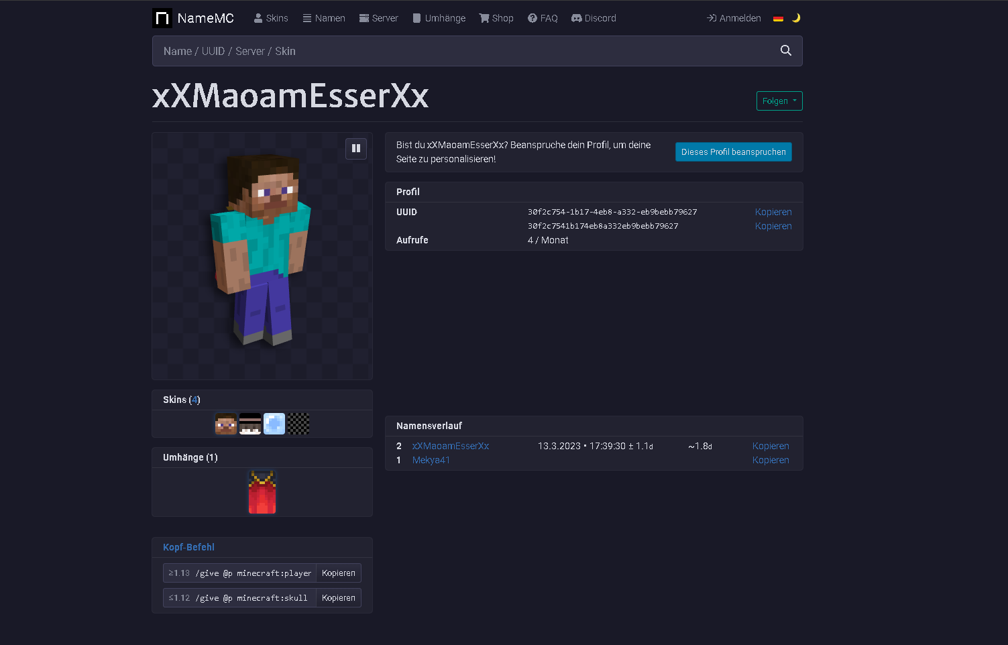This screenshot has width=1008, height=645.
Task: Pause the rotating skin animation
Action: click(356, 148)
